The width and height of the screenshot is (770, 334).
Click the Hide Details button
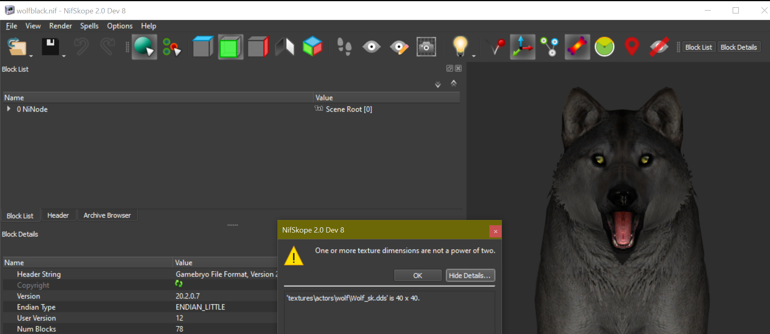point(470,276)
